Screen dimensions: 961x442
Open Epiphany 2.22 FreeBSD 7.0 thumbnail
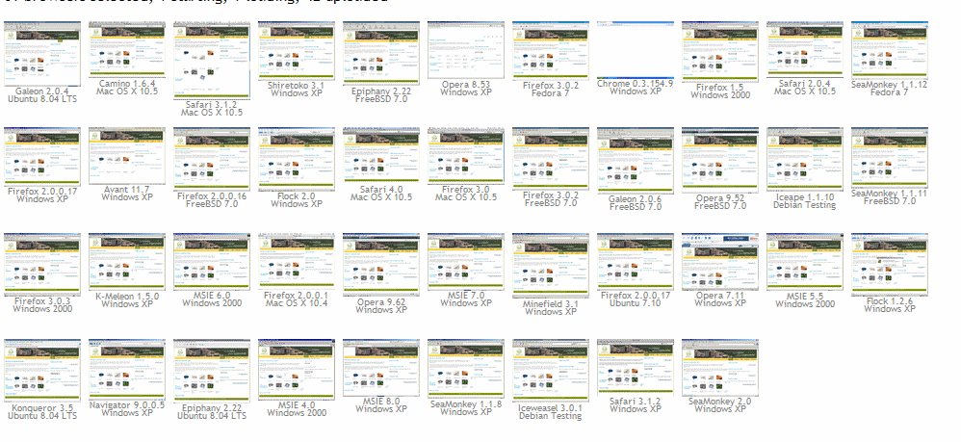(x=381, y=53)
